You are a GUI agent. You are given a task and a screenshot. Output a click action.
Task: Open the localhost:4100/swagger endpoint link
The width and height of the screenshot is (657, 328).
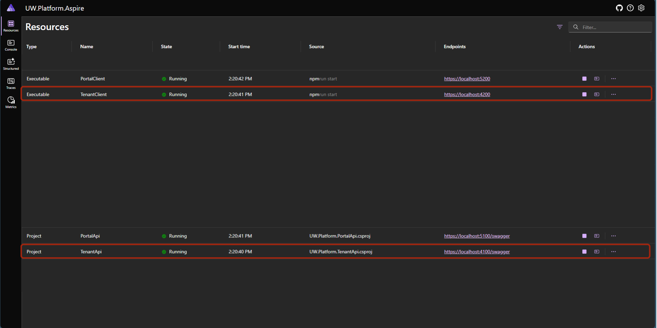[477, 252]
